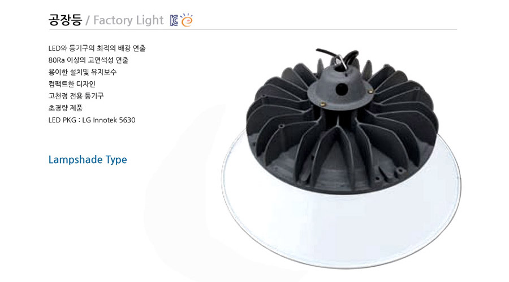This screenshot has height=282, width=509.
Task: Click the LED와 등기구의 최적의 배광 연출 line
Action: point(97,49)
